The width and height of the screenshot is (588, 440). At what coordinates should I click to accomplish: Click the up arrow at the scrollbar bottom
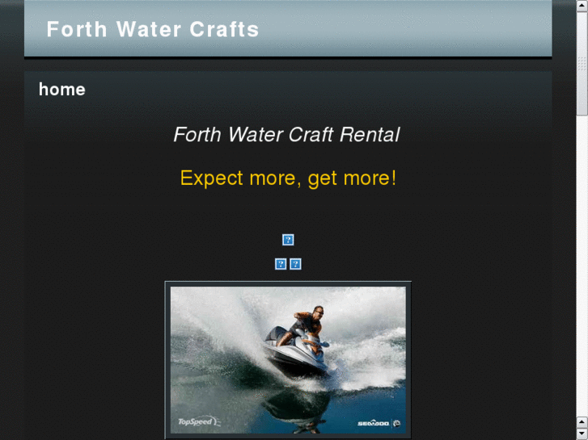pos(582,422)
